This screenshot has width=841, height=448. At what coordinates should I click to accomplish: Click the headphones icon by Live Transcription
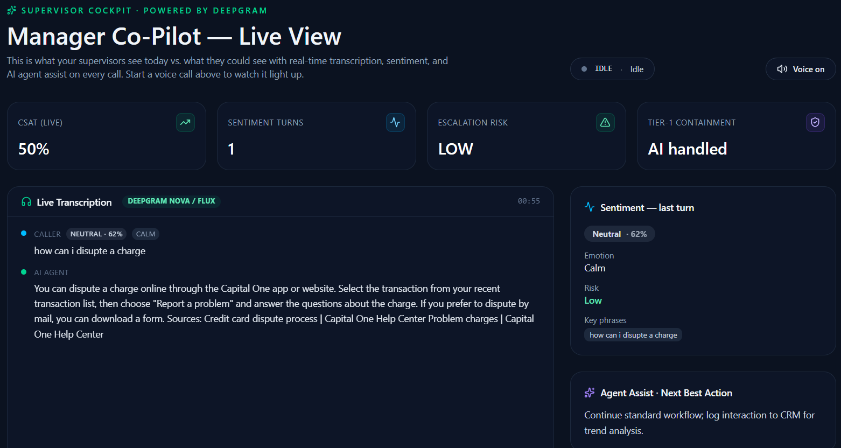[26, 202]
